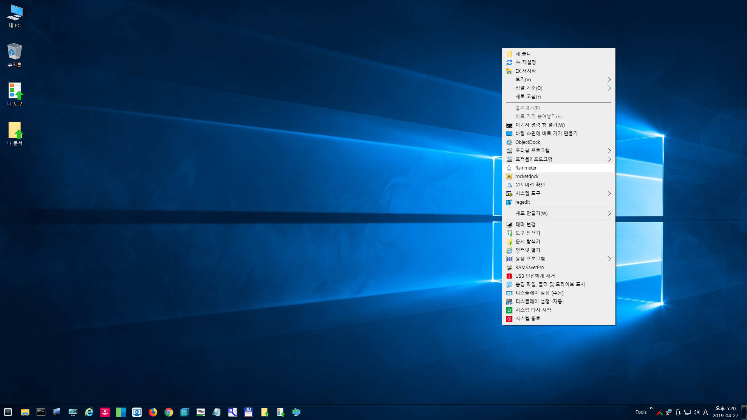Expand the Tools toolbar chevron
This screenshot has width=747, height=420.
coord(651,408)
